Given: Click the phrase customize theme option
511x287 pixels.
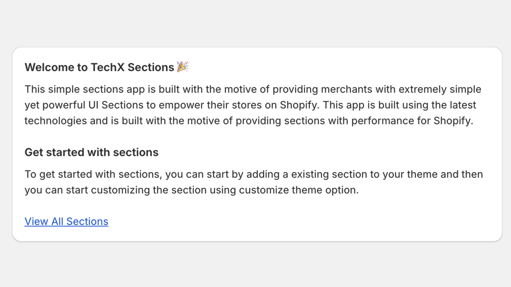Looking at the screenshot, I should click(x=298, y=190).
